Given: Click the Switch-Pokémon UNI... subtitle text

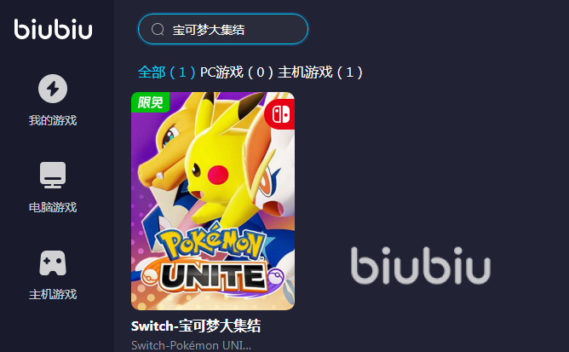Looking at the screenshot, I should pyautogui.click(x=191, y=345).
